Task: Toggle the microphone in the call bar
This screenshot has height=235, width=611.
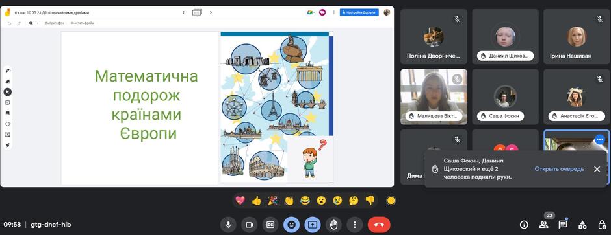Action: click(x=228, y=224)
